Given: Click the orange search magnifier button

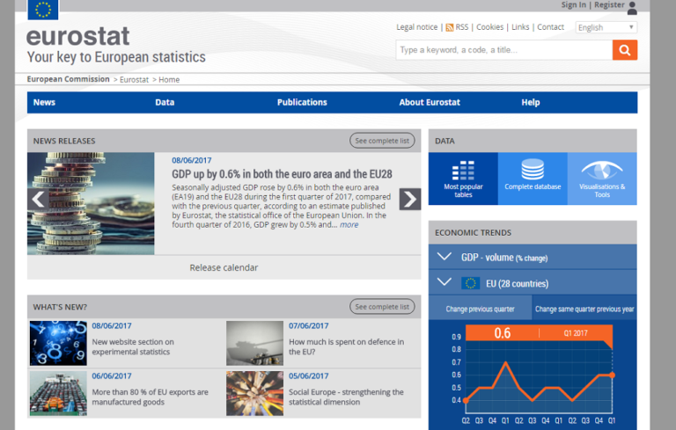Looking at the screenshot, I should coord(625,50).
